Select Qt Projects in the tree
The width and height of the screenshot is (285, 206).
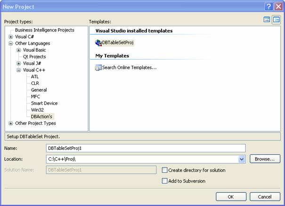(34, 57)
